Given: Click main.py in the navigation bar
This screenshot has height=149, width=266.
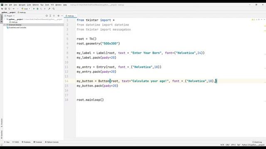Looking at the screenshot, I should pos(22,12).
